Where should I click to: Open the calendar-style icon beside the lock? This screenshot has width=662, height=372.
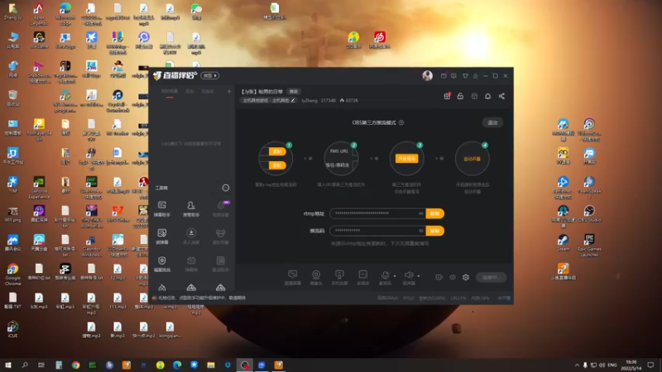(474, 96)
